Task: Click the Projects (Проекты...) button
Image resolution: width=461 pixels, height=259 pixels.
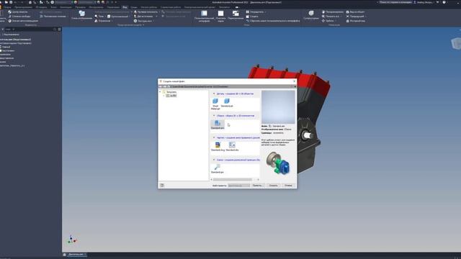Action: 258,186
